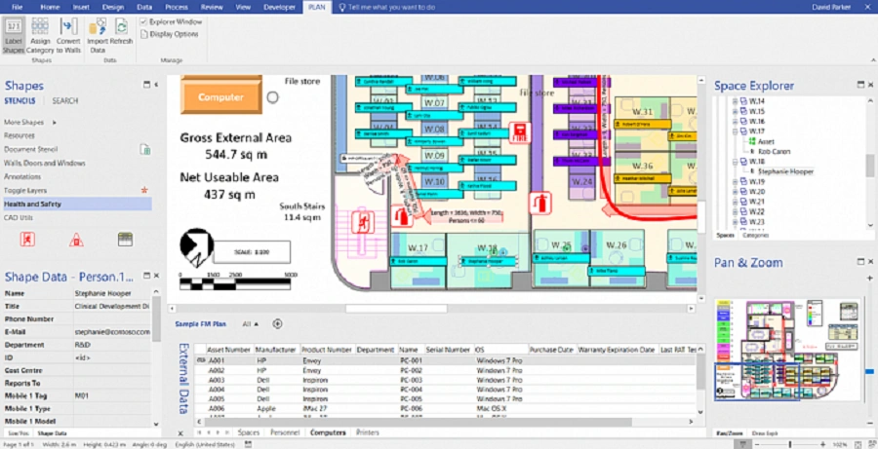Enable the Display Options checkbox
This screenshot has height=449, width=878.
[x=144, y=34]
